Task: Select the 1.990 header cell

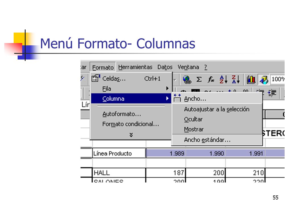Action: pyautogui.click(x=206, y=153)
